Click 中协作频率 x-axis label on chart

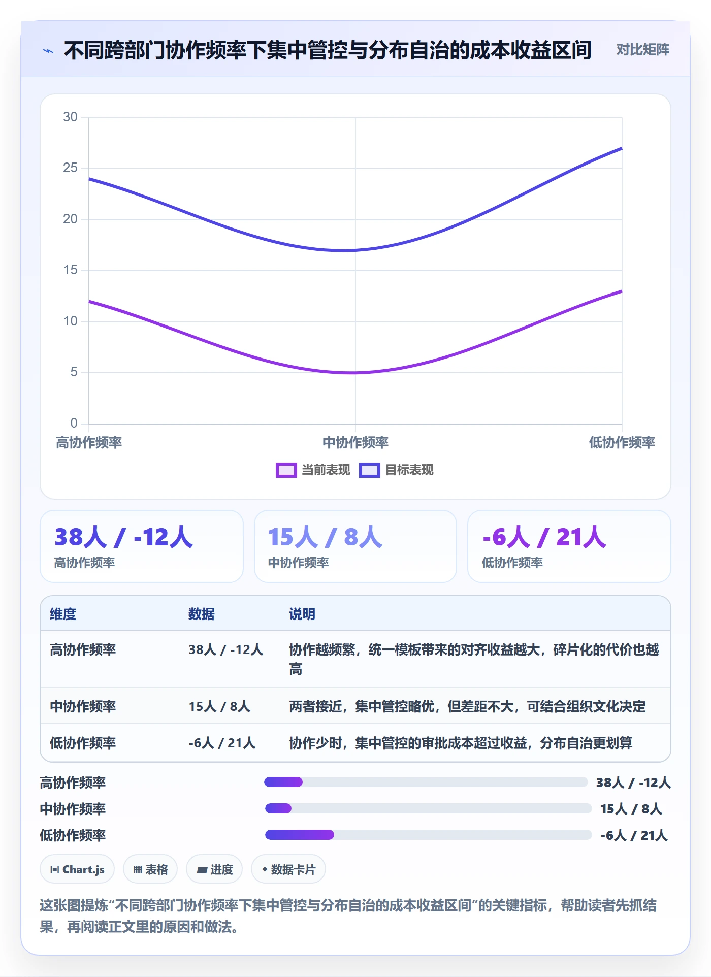tap(355, 442)
